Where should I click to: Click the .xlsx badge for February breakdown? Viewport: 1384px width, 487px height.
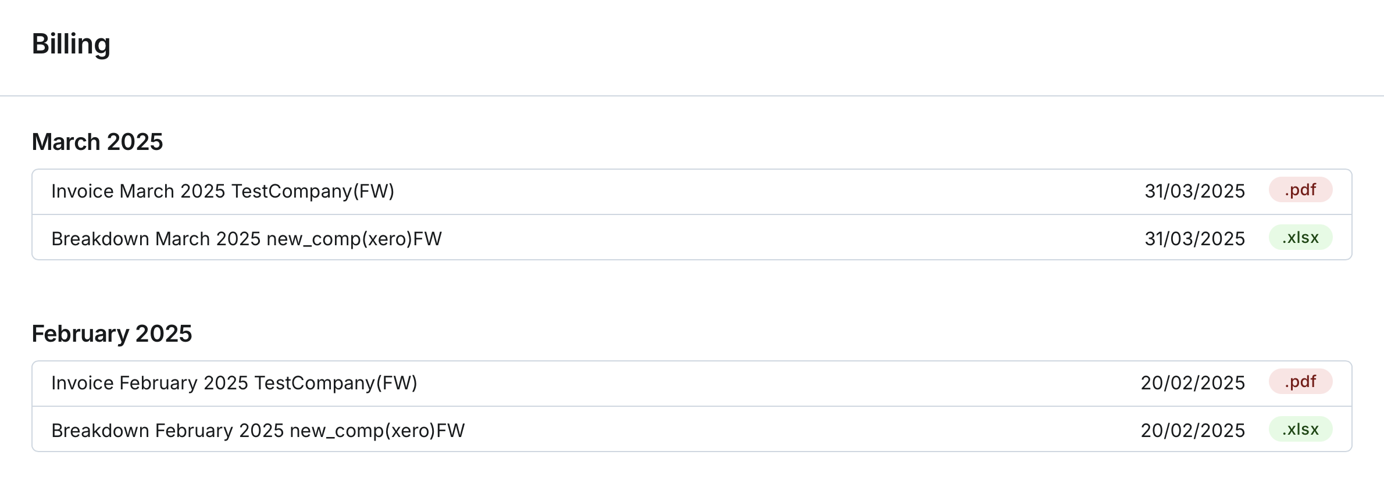click(x=1300, y=429)
